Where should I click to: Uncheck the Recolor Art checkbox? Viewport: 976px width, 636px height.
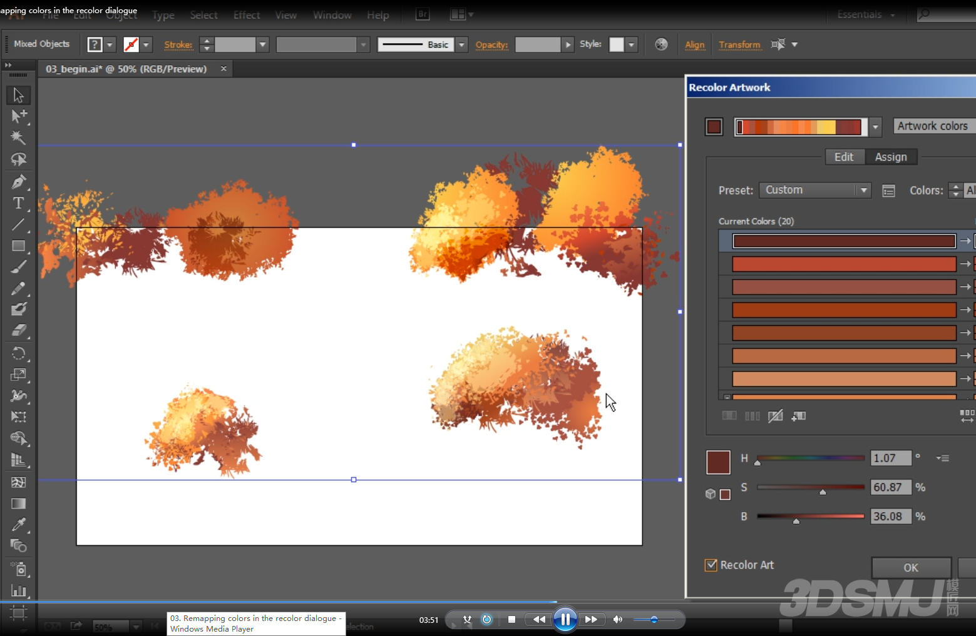(711, 565)
